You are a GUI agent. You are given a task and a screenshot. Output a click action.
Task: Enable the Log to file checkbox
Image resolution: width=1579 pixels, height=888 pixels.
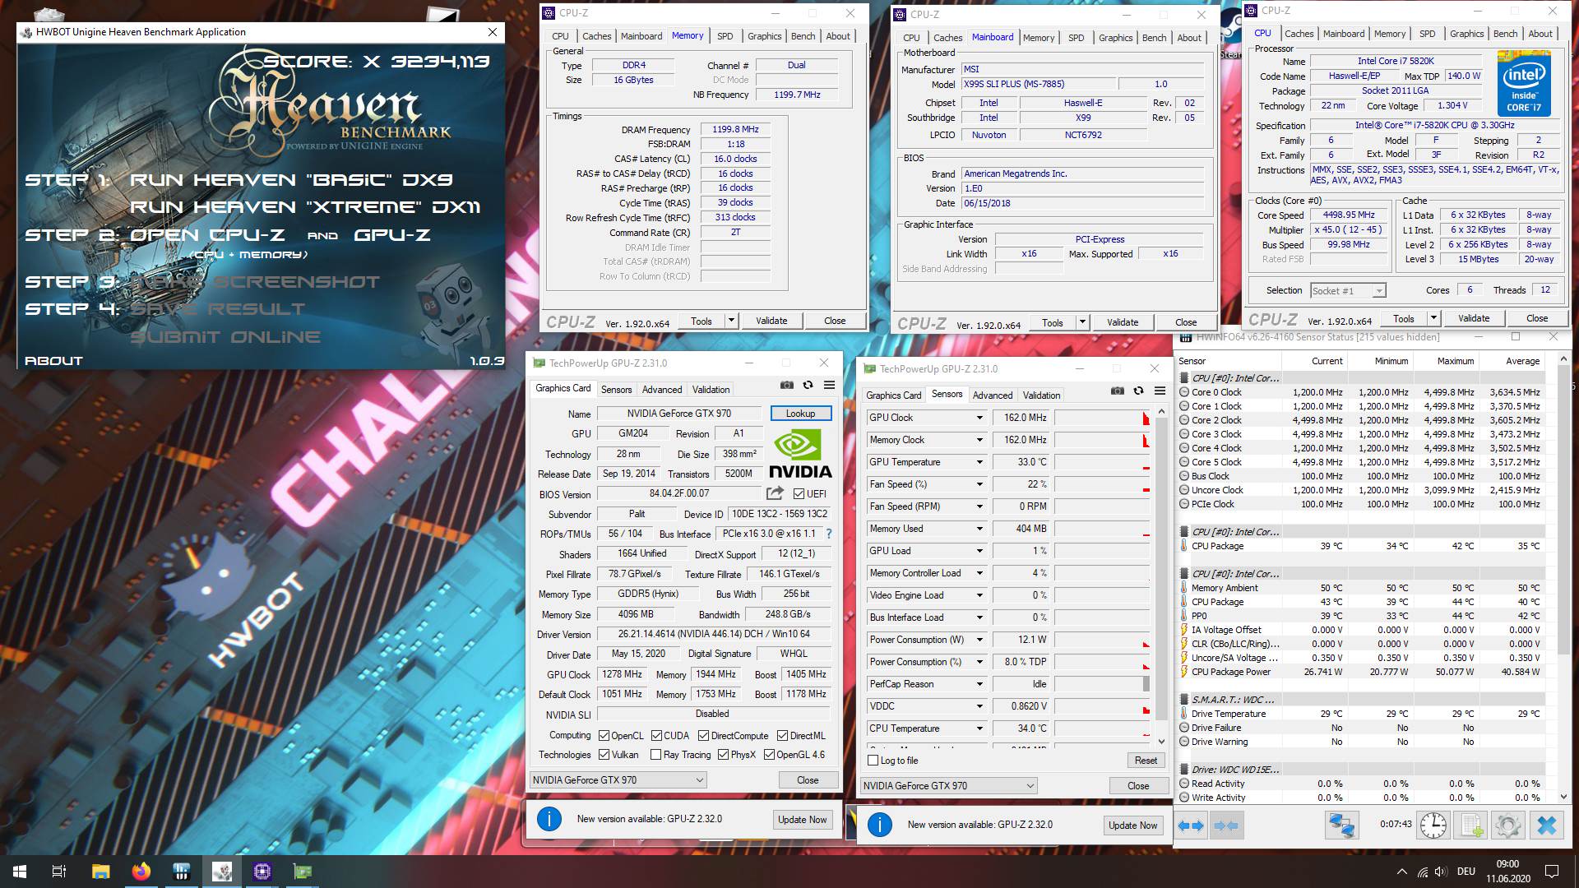[x=873, y=761]
